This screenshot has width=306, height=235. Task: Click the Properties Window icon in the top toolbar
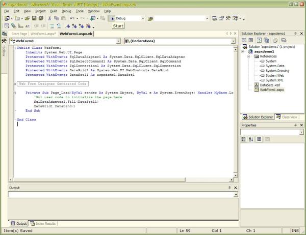point(221,18)
